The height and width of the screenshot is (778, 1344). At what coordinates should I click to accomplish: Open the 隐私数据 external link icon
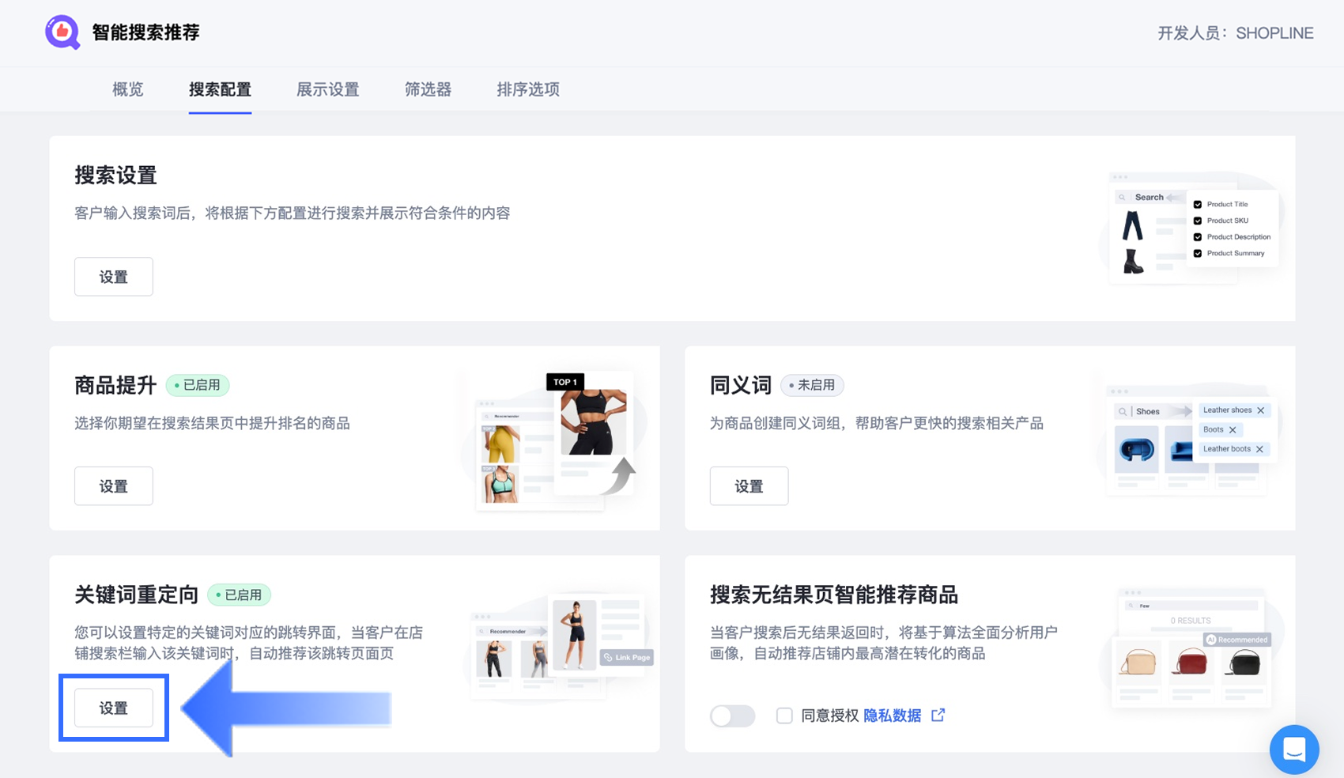pos(938,716)
